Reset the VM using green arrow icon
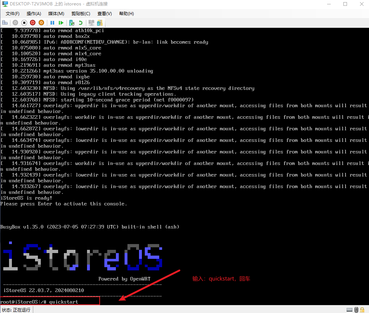Viewport: 369px width, 313px height. (x=61, y=22)
